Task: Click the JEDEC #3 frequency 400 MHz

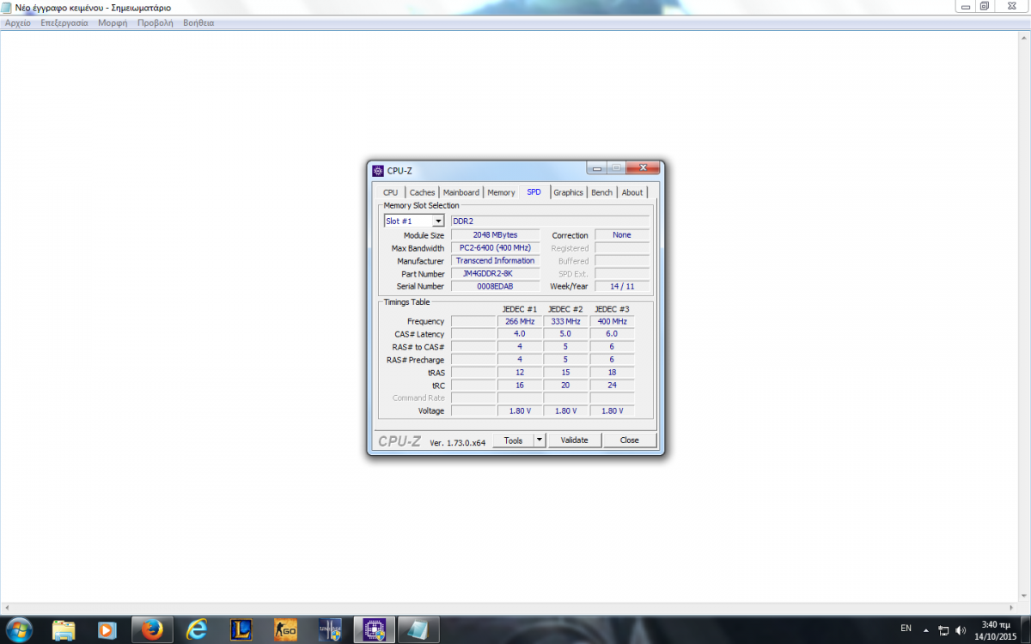Action: (x=612, y=321)
